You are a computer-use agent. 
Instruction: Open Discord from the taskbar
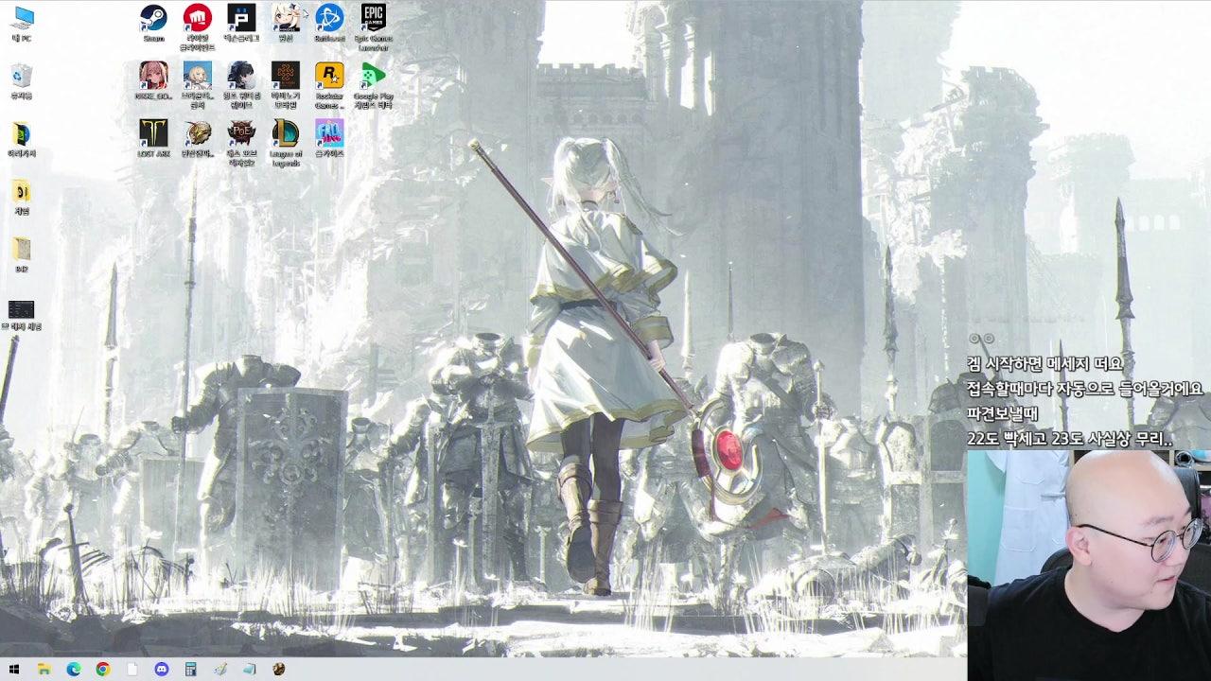pos(161,669)
